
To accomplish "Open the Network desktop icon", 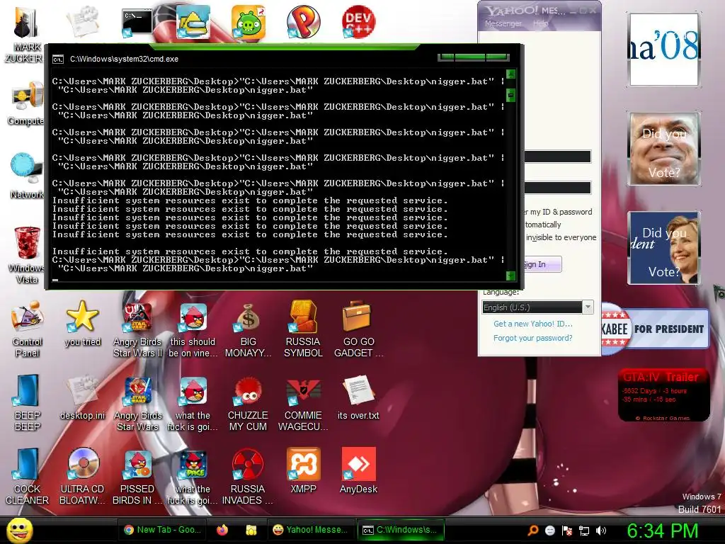I will click(27, 176).
